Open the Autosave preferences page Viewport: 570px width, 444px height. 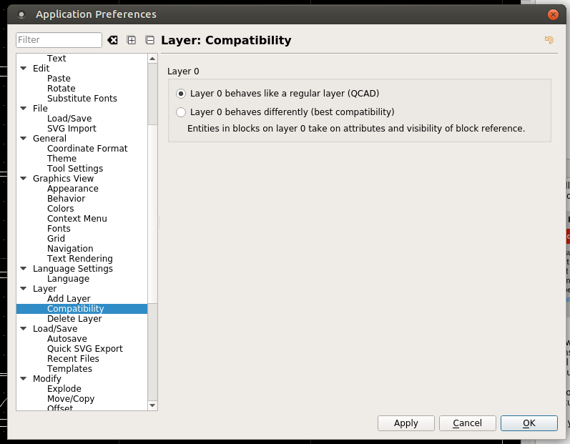pyautogui.click(x=67, y=339)
